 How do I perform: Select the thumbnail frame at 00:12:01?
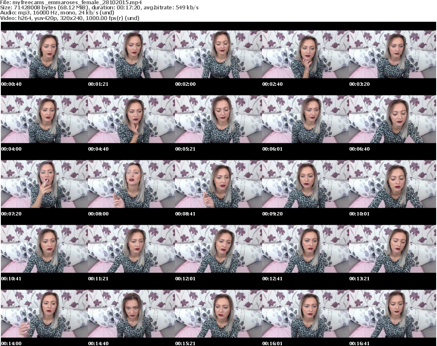pos(218,249)
